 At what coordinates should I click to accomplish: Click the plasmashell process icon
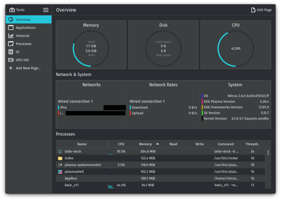60,171
